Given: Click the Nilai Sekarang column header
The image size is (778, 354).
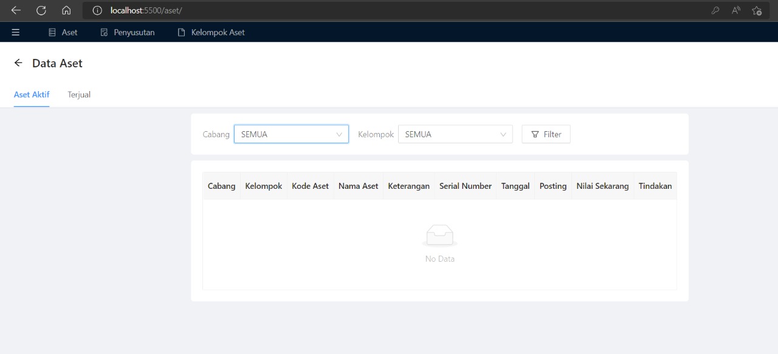Looking at the screenshot, I should coord(603,186).
